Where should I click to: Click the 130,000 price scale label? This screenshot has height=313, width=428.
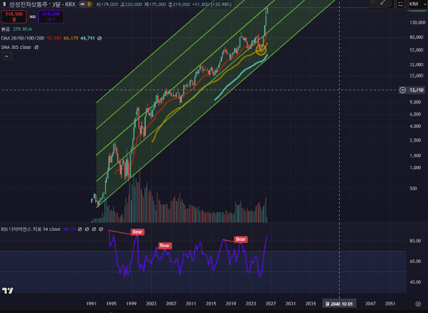tap(417, 23)
